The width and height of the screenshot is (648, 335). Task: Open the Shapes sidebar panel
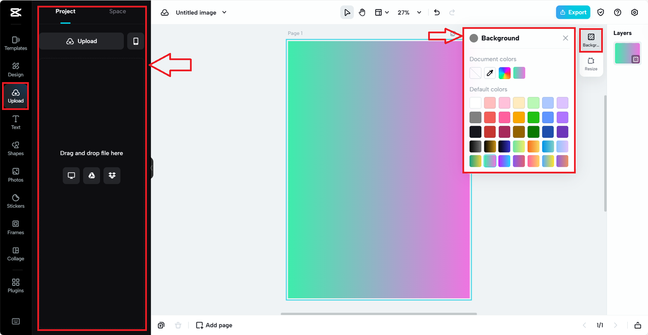point(16,148)
